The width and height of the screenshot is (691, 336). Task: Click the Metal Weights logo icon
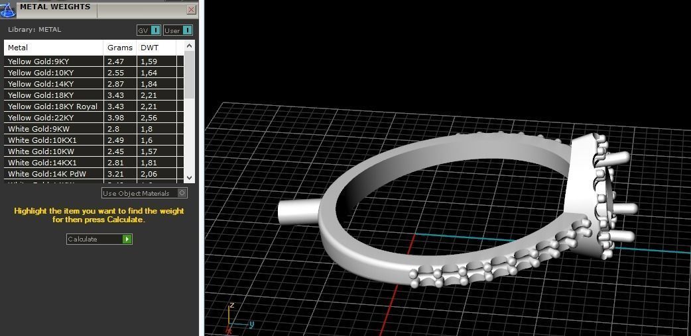click(7, 10)
